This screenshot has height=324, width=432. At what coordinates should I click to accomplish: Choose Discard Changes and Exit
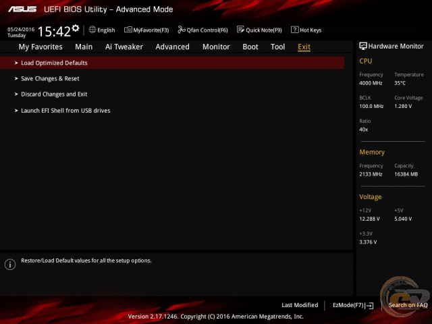54,94
